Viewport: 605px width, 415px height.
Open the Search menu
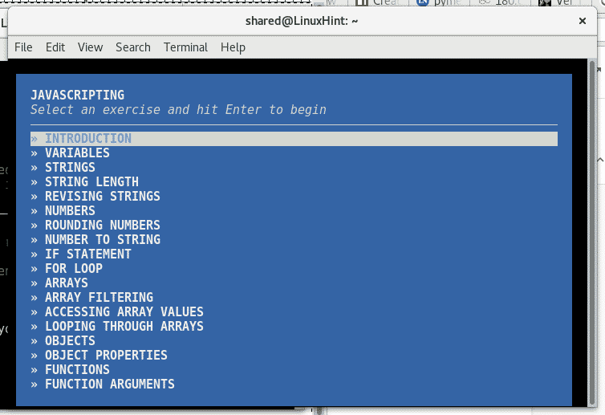click(x=133, y=47)
